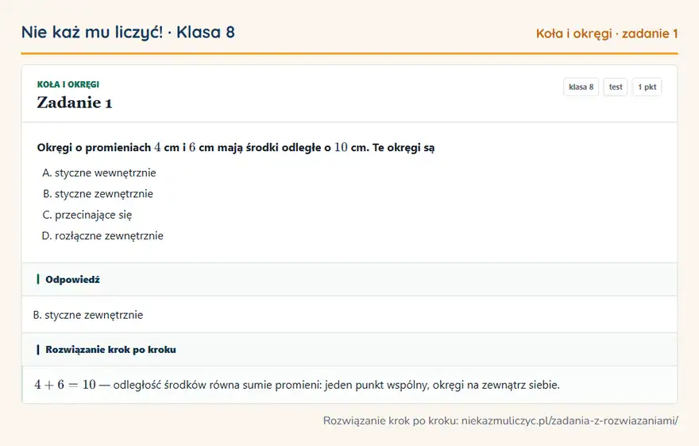Click the 'klasa 8' tag
This screenshot has width=699, height=446.
pyautogui.click(x=581, y=87)
